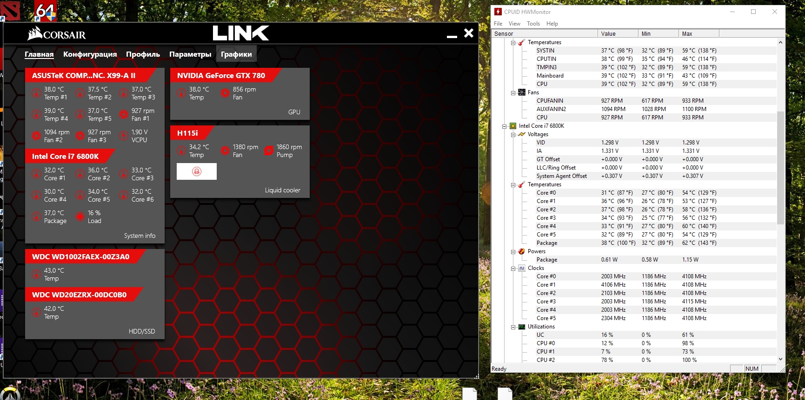Collapse the Temperatures group containing SYSTIN
Screen dimensions: 805x400
tap(513, 43)
